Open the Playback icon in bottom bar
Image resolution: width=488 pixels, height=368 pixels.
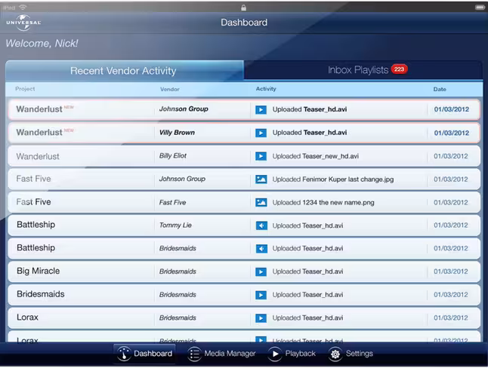click(275, 354)
